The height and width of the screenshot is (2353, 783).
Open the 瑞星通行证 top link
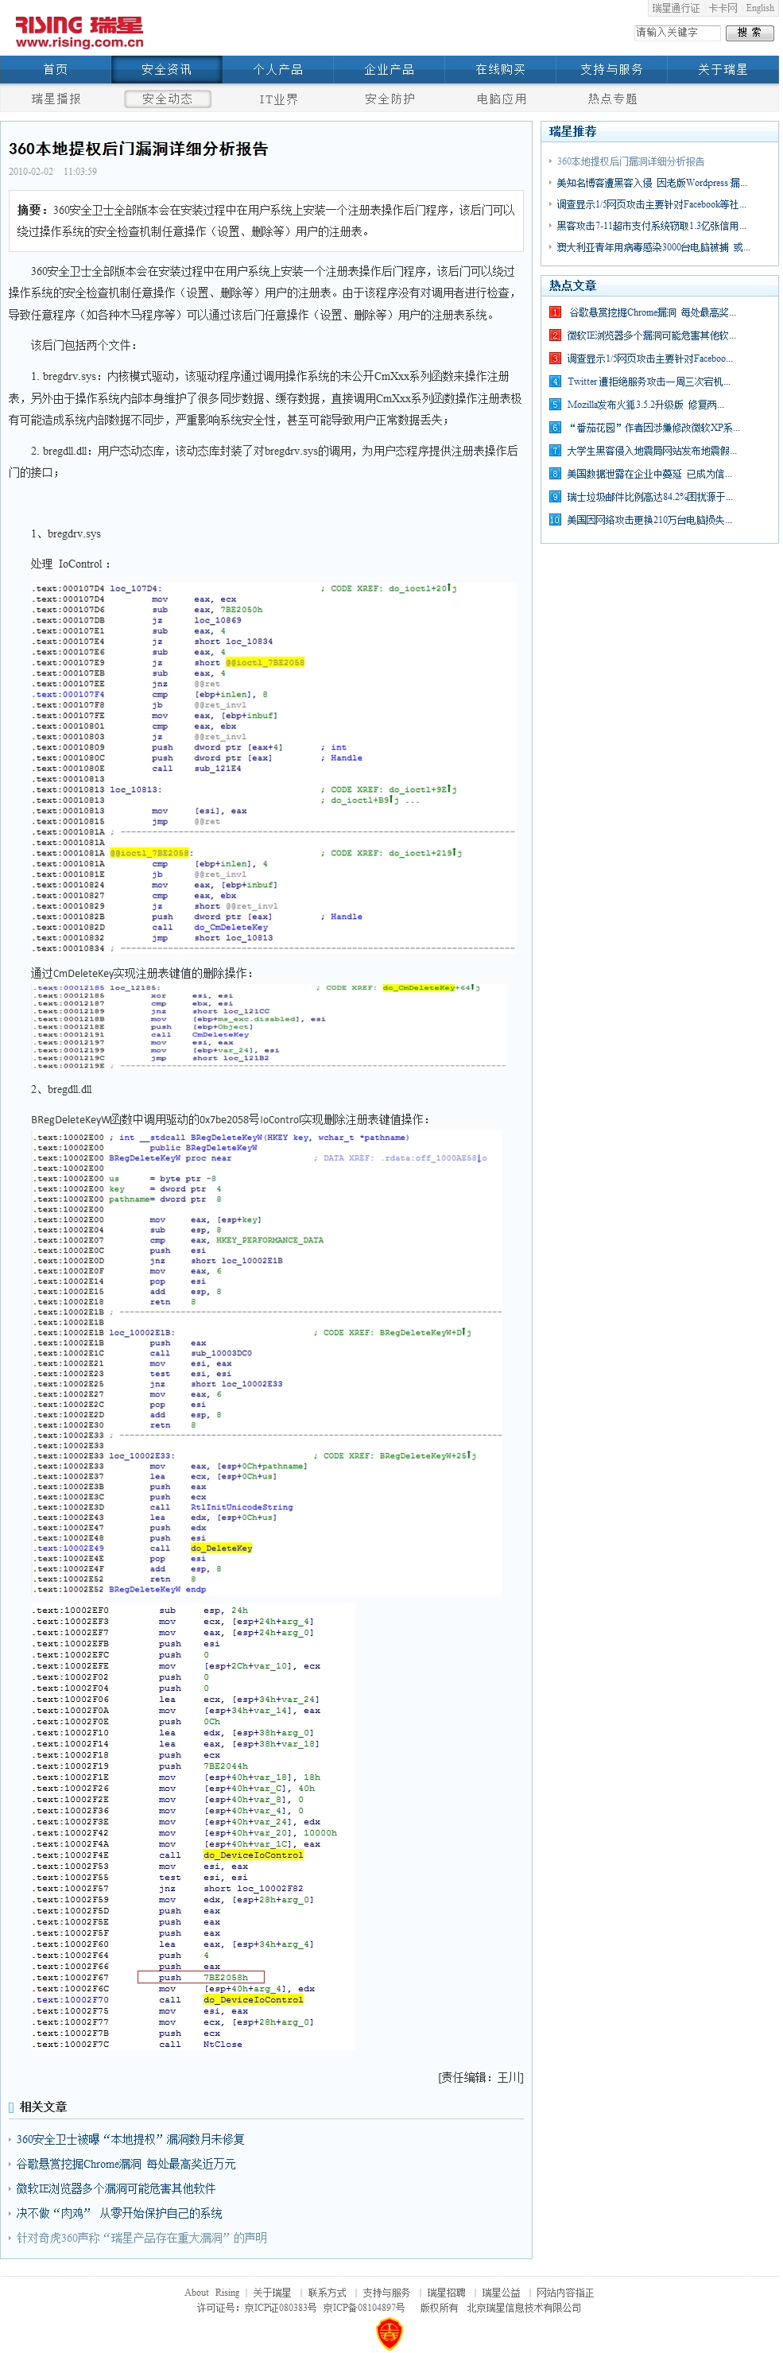676,8
